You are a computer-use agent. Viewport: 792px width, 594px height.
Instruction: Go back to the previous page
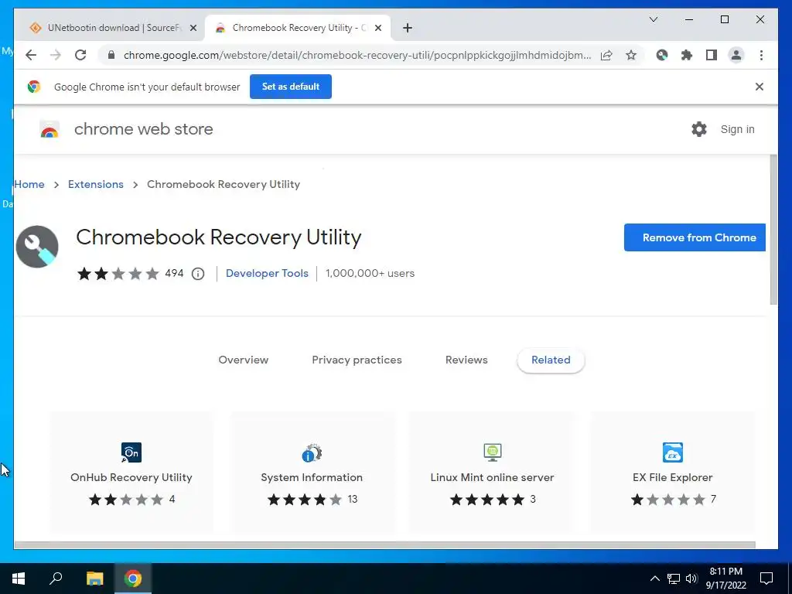31,55
